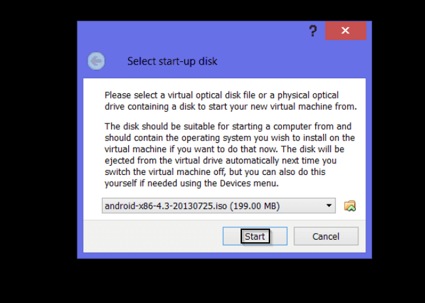Screen dimensions: 425x303
Task: Click the (199.00 MB) size text in the selector
Action: tap(255, 206)
